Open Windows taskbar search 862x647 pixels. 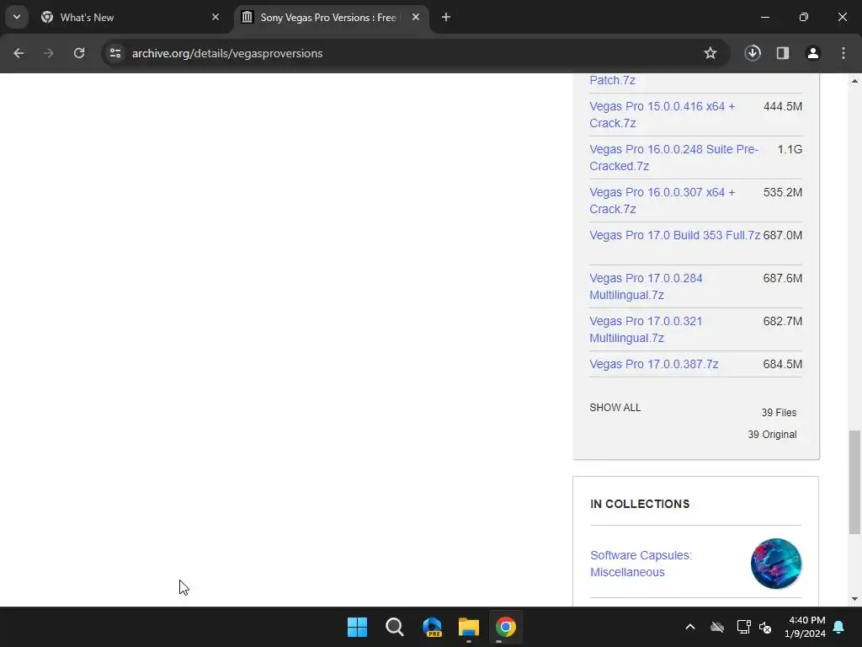click(395, 627)
